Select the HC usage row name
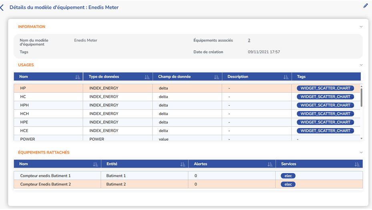 [23, 97]
